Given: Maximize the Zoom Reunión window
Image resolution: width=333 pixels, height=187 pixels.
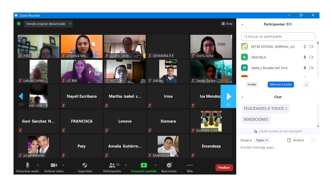Looking at the screenshot, I should (x=301, y=15).
